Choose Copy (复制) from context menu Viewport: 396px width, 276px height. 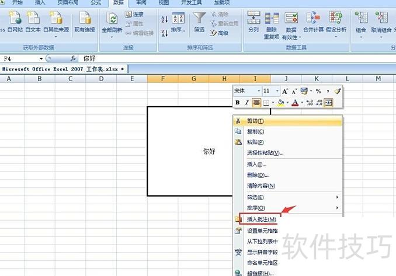(288, 131)
